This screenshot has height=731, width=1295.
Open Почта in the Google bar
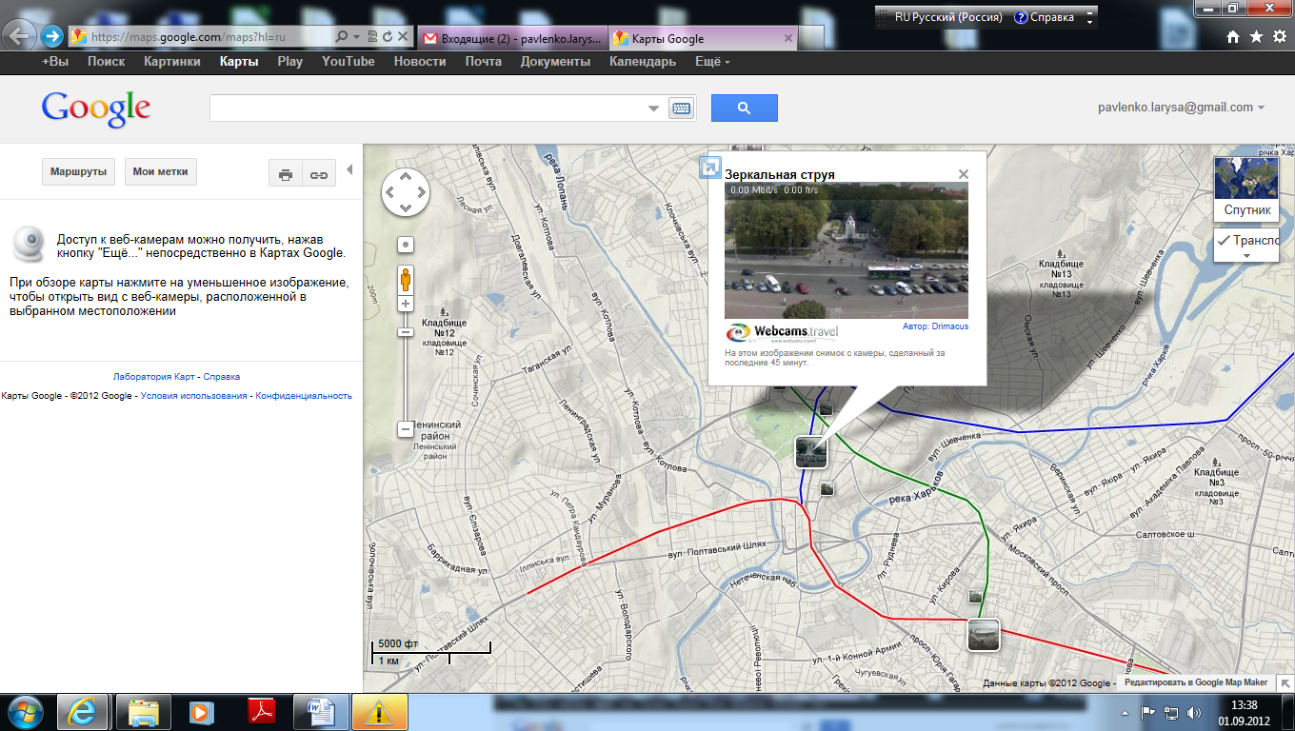coord(484,62)
